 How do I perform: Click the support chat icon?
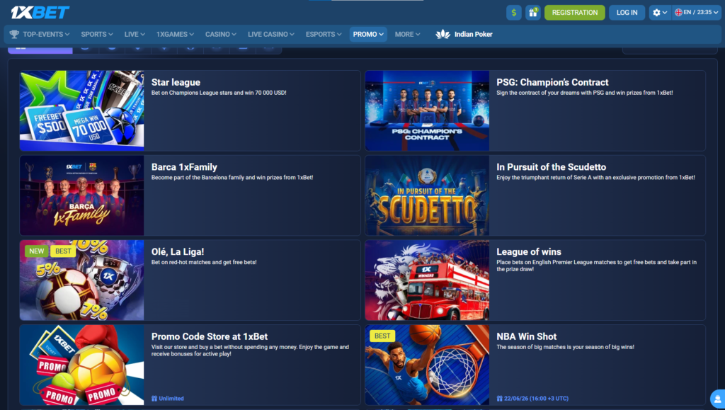point(717,399)
